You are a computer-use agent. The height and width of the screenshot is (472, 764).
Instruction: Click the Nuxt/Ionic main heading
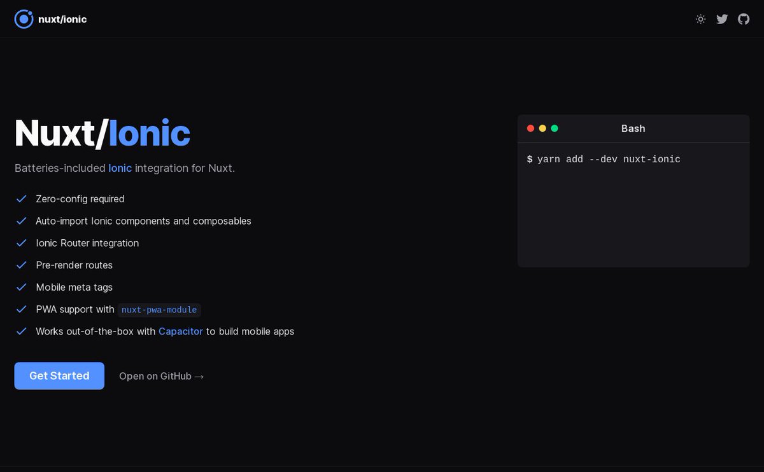coord(103,133)
